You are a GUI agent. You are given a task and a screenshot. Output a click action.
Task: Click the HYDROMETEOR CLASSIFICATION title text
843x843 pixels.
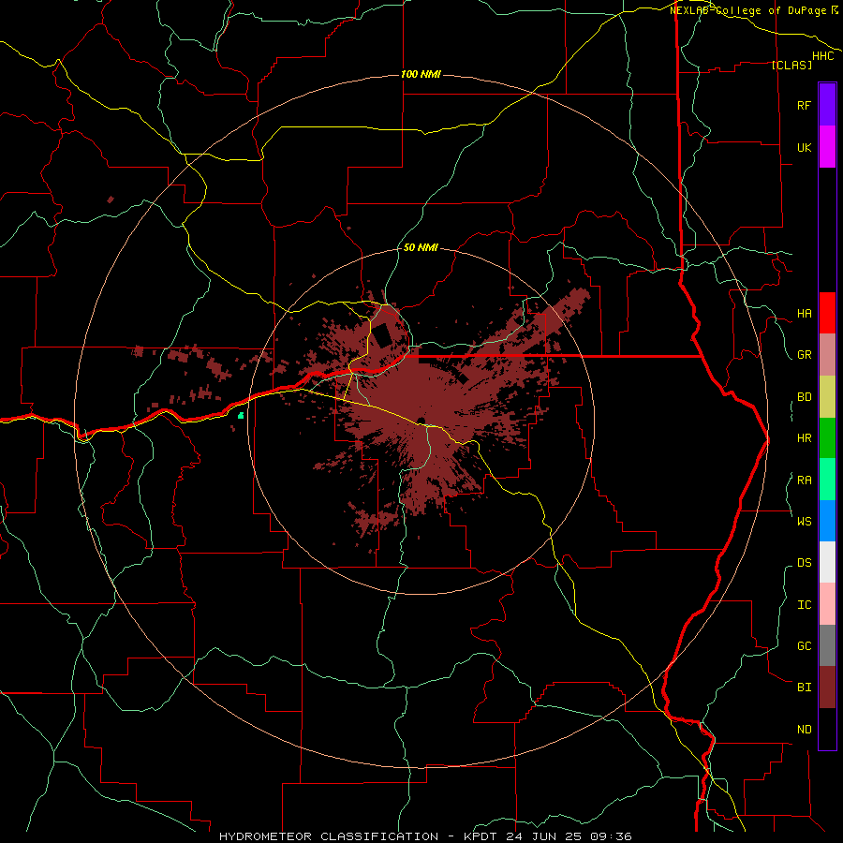(x=329, y=836)
